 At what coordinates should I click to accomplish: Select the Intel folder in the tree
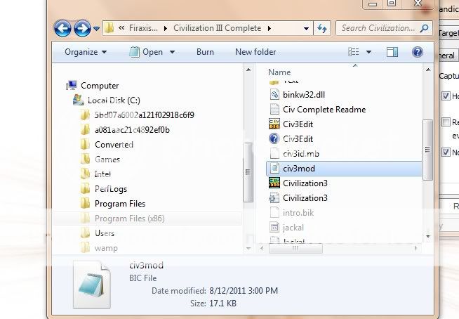(102, 174)
